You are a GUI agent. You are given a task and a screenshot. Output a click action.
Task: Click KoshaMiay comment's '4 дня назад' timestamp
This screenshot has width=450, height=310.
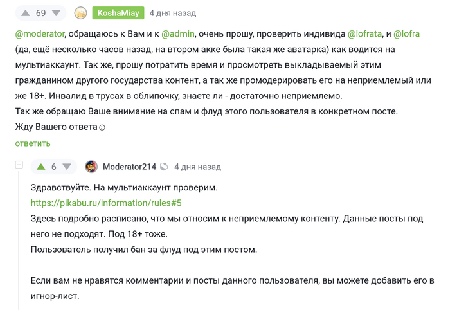[x=173, y=13]
